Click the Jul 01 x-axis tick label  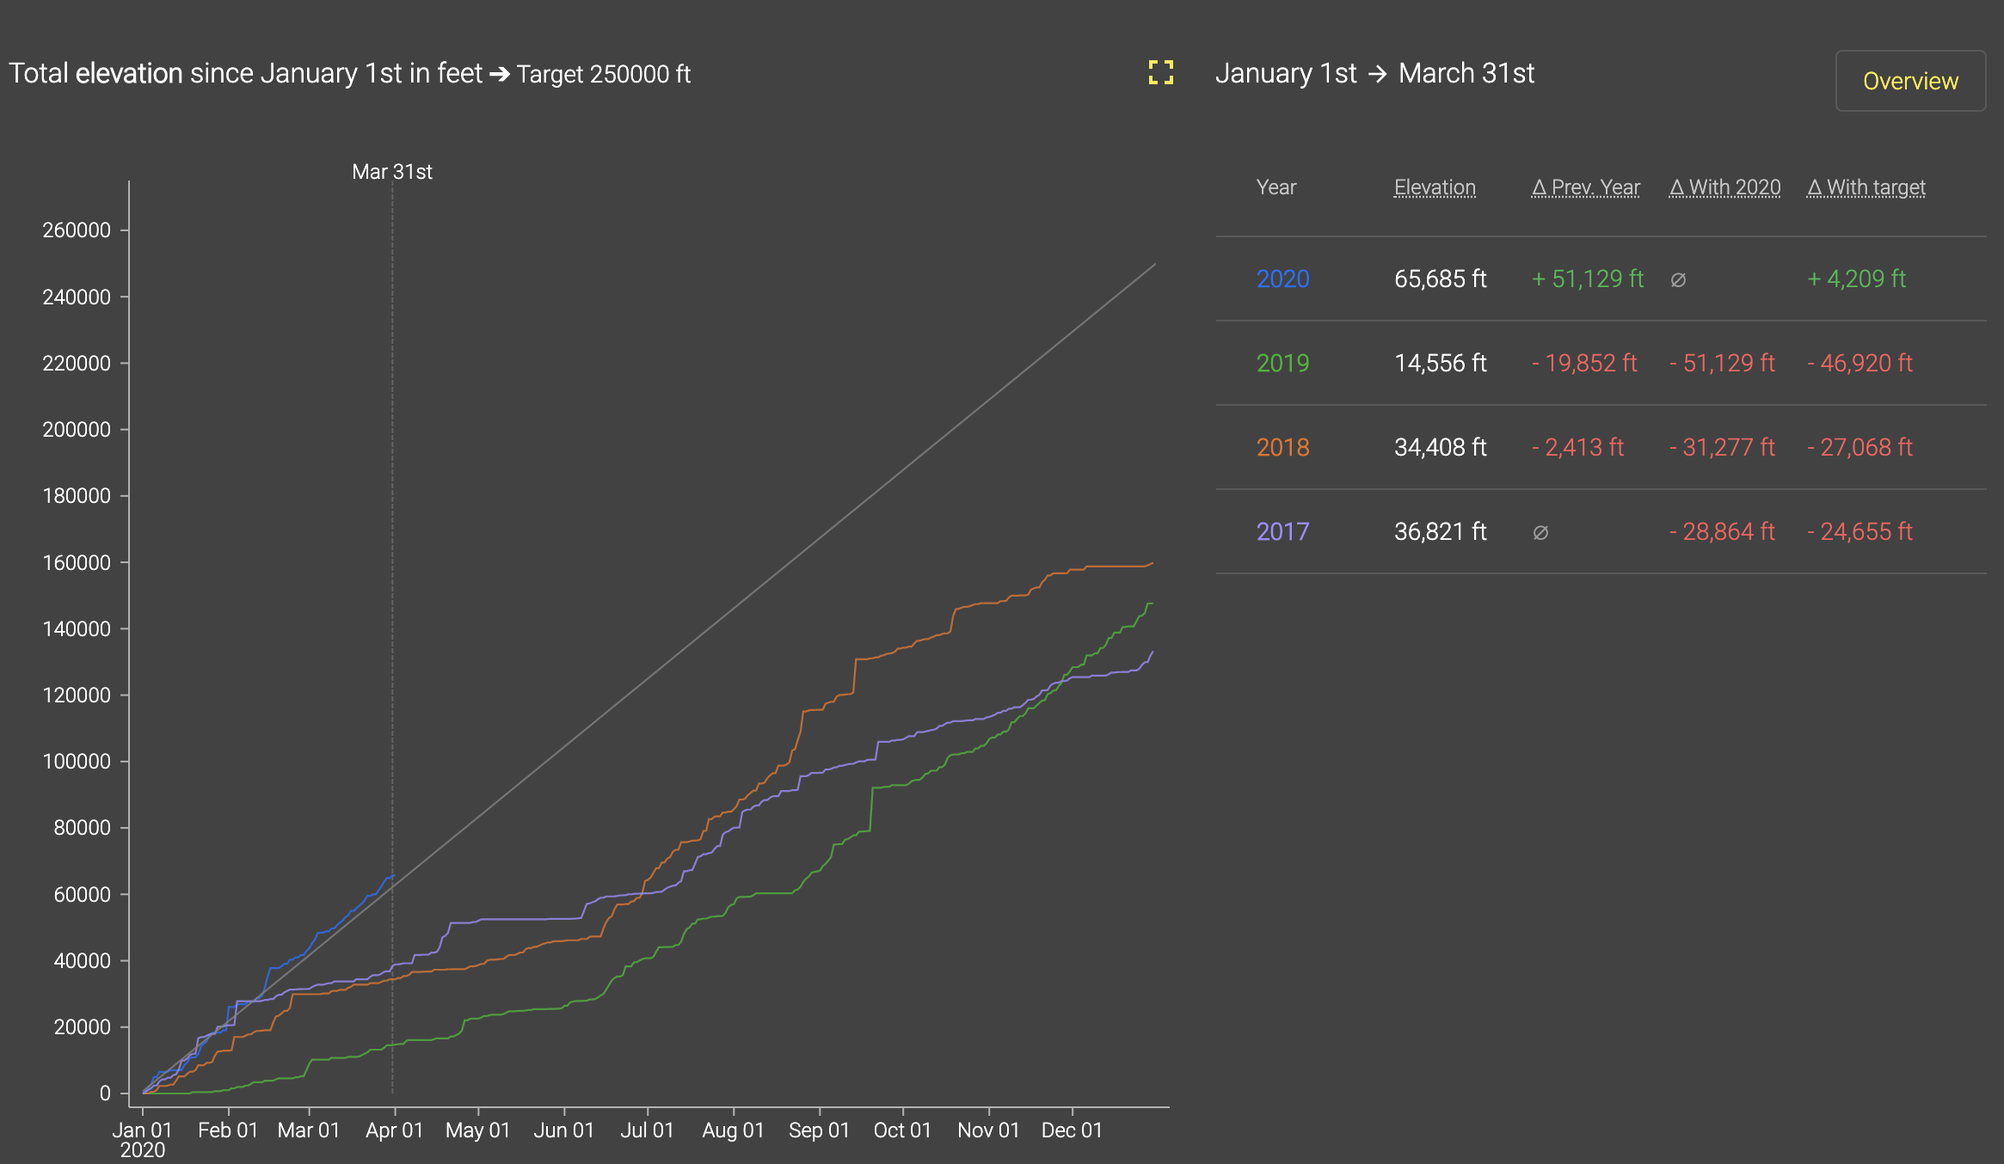coord(647,1130)
